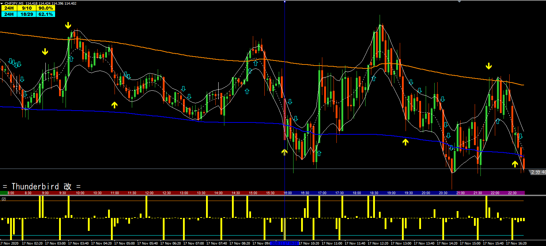Click the 12:00 session time label

pos(149,193)
